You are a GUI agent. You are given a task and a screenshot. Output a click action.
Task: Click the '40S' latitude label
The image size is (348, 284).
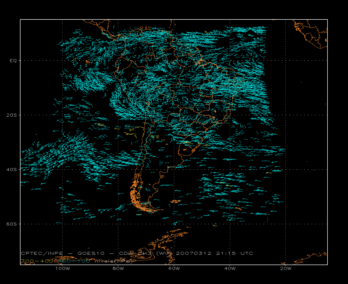[x=12, y=170]
